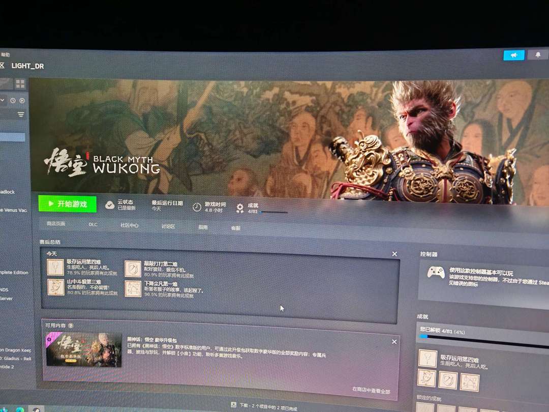Click the help question mark beside 可用内容
This screenshot has height=412, width=549.
(71, 326)
